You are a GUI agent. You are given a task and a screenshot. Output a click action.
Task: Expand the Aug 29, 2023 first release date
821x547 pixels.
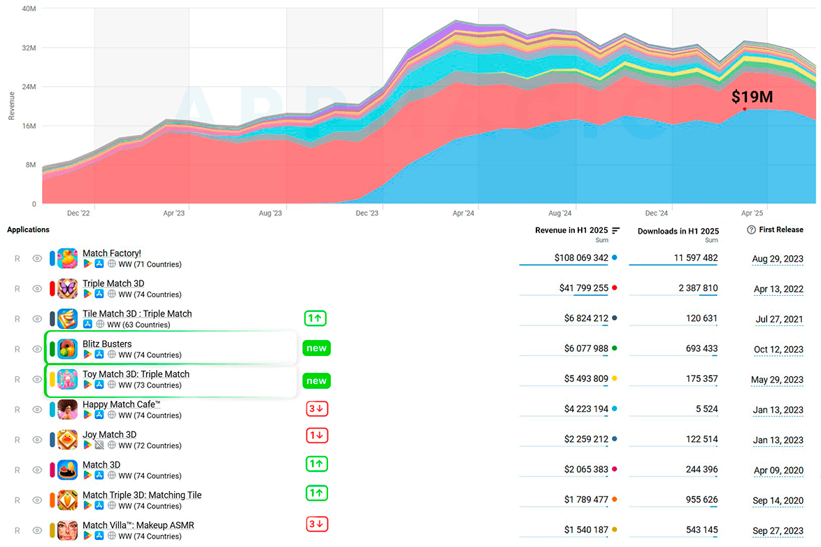(778, 259)
